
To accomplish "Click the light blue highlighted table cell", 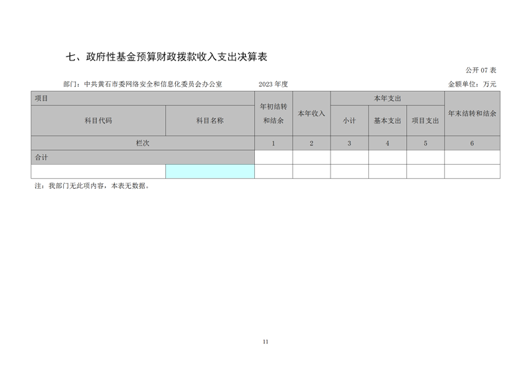I will [x=210, y=171].
